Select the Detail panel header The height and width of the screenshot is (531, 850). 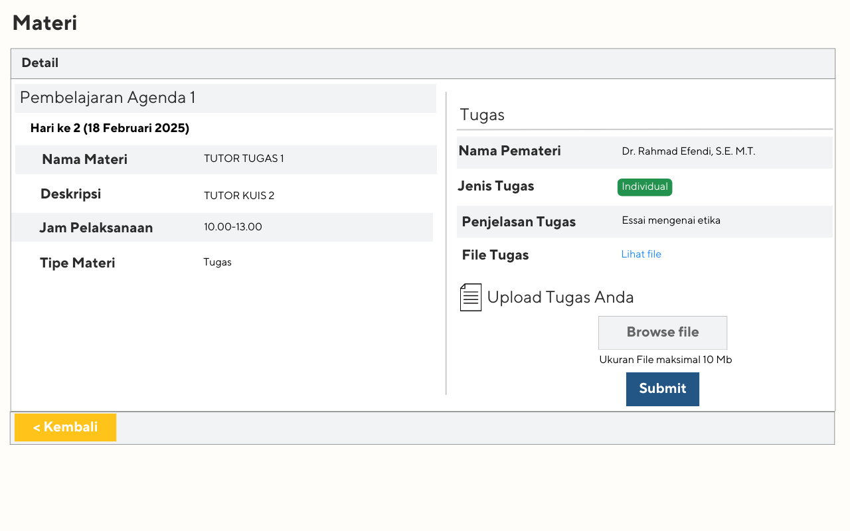pos(40,63)
